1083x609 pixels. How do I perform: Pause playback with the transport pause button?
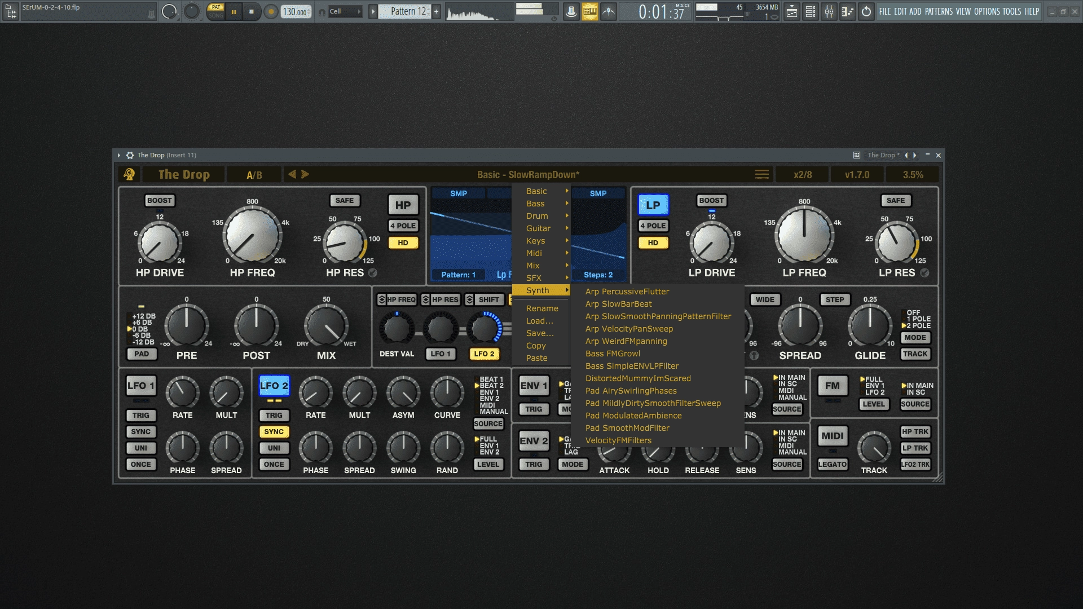pos(234,11)
